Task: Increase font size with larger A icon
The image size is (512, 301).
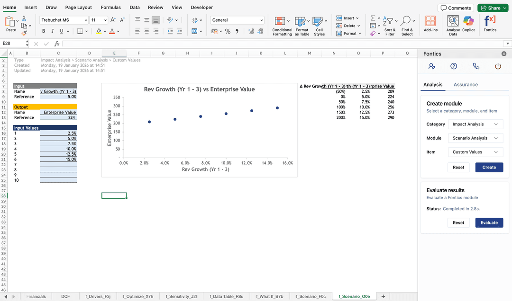Action: (x=113, y=20)
